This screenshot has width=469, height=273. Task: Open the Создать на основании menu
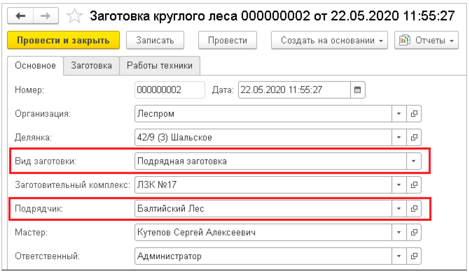pyautogui.click(x=330, y=40)
